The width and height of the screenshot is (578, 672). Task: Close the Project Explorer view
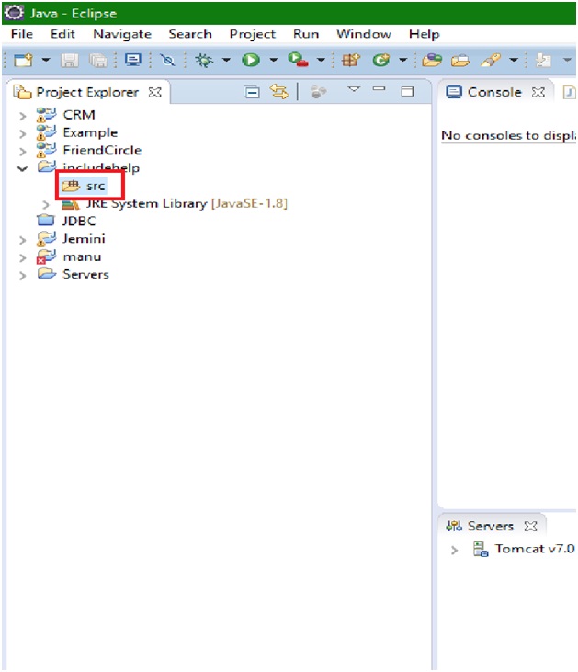tap(154, 92)
